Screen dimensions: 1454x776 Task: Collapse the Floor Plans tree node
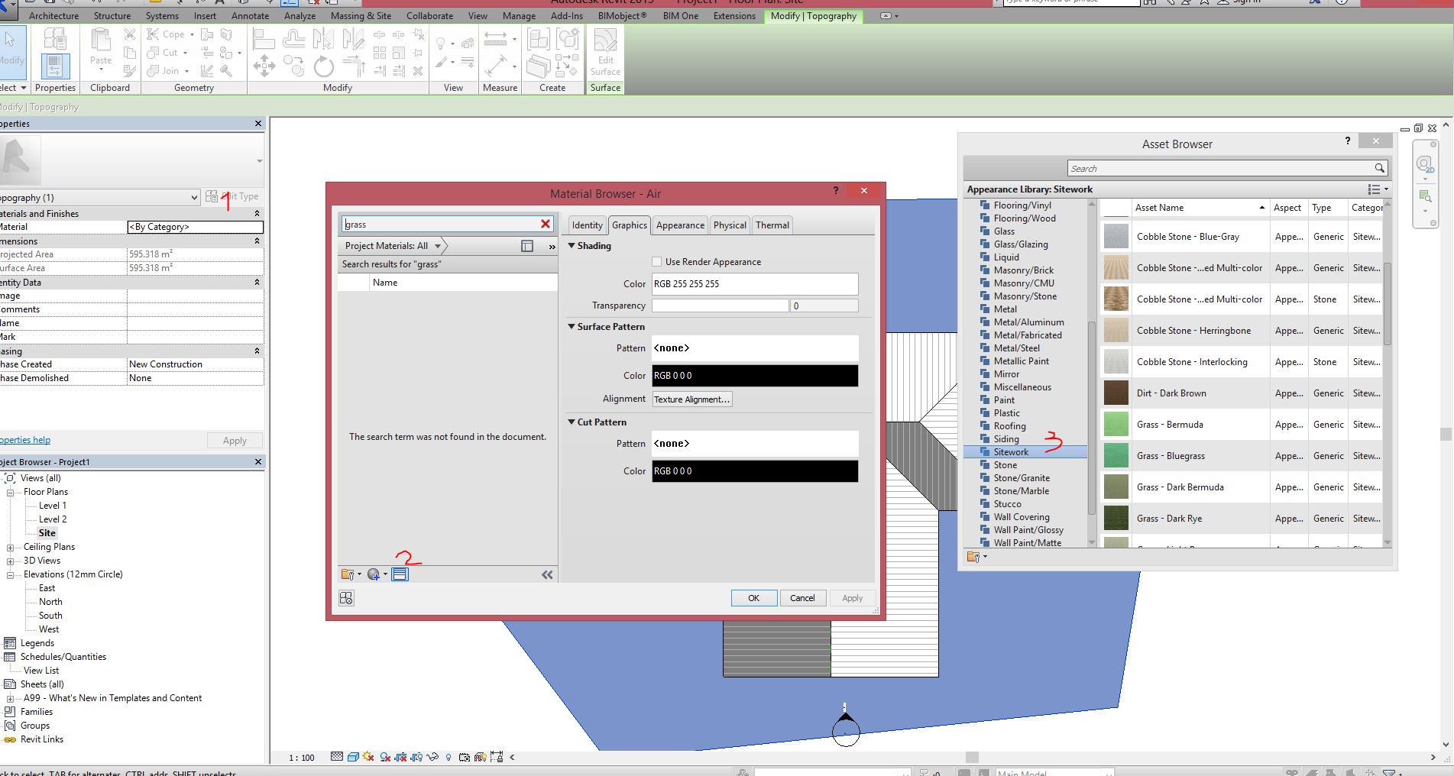tap(11, 493)
